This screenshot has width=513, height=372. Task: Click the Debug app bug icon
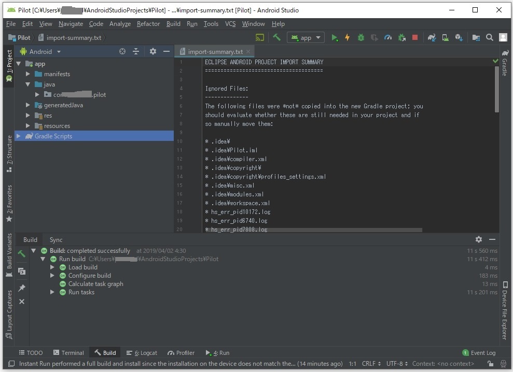(361, 37)
